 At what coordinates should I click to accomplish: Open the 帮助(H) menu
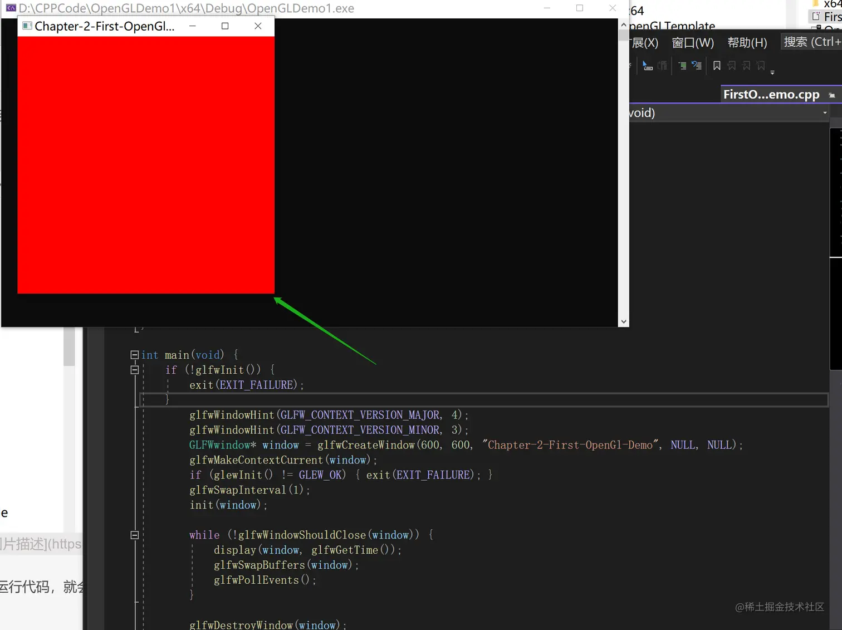pos(747,43)
